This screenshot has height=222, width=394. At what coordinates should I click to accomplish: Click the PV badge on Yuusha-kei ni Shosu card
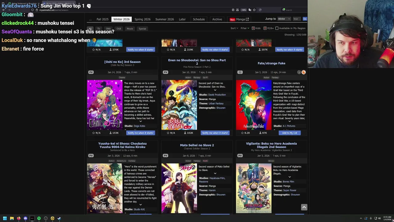(91, 156)
